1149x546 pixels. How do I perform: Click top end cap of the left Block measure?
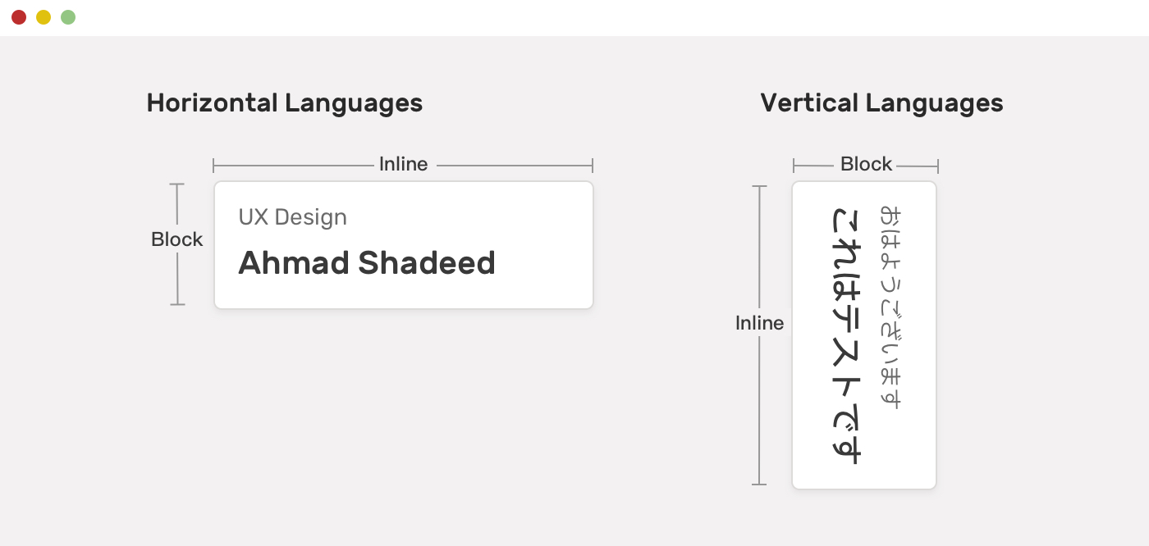coord(177,184)
